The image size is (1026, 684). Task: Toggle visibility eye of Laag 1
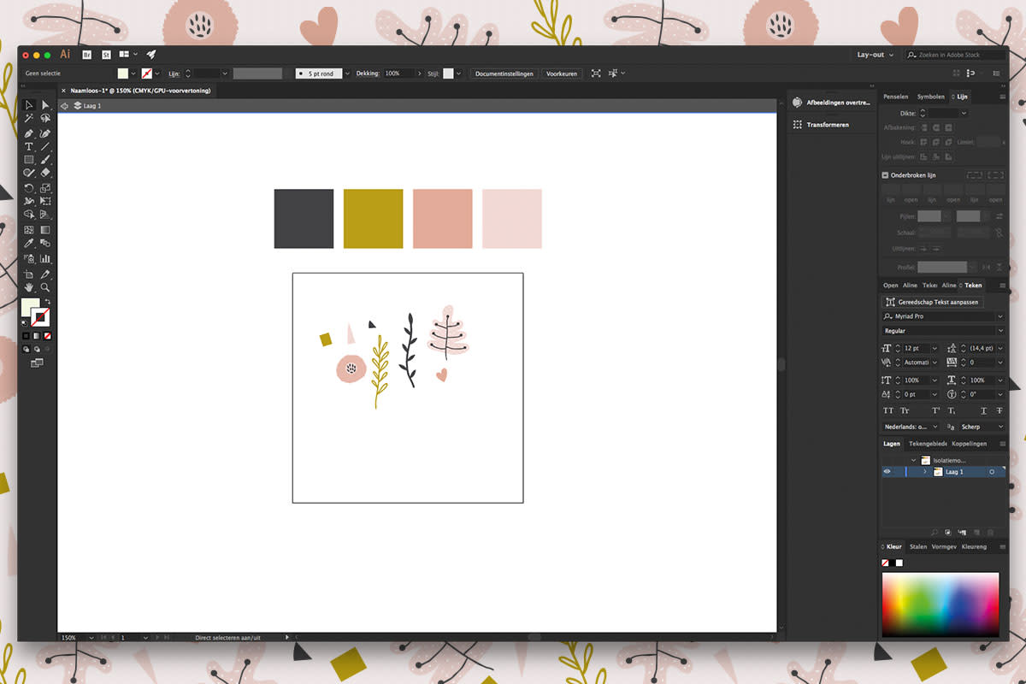[887, 472]
